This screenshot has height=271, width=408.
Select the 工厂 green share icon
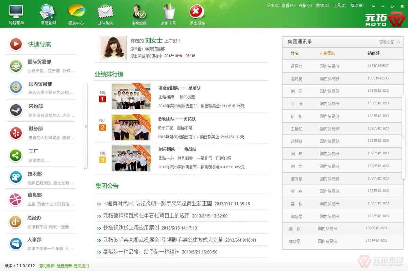pos(16,155)
